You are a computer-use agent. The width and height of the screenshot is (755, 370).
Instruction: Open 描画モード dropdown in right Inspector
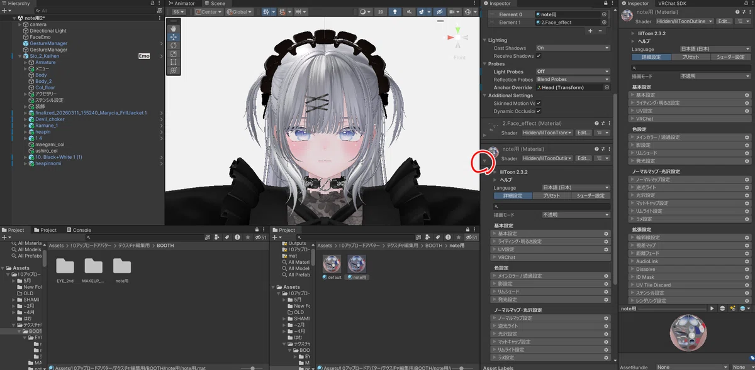(715, 76)
